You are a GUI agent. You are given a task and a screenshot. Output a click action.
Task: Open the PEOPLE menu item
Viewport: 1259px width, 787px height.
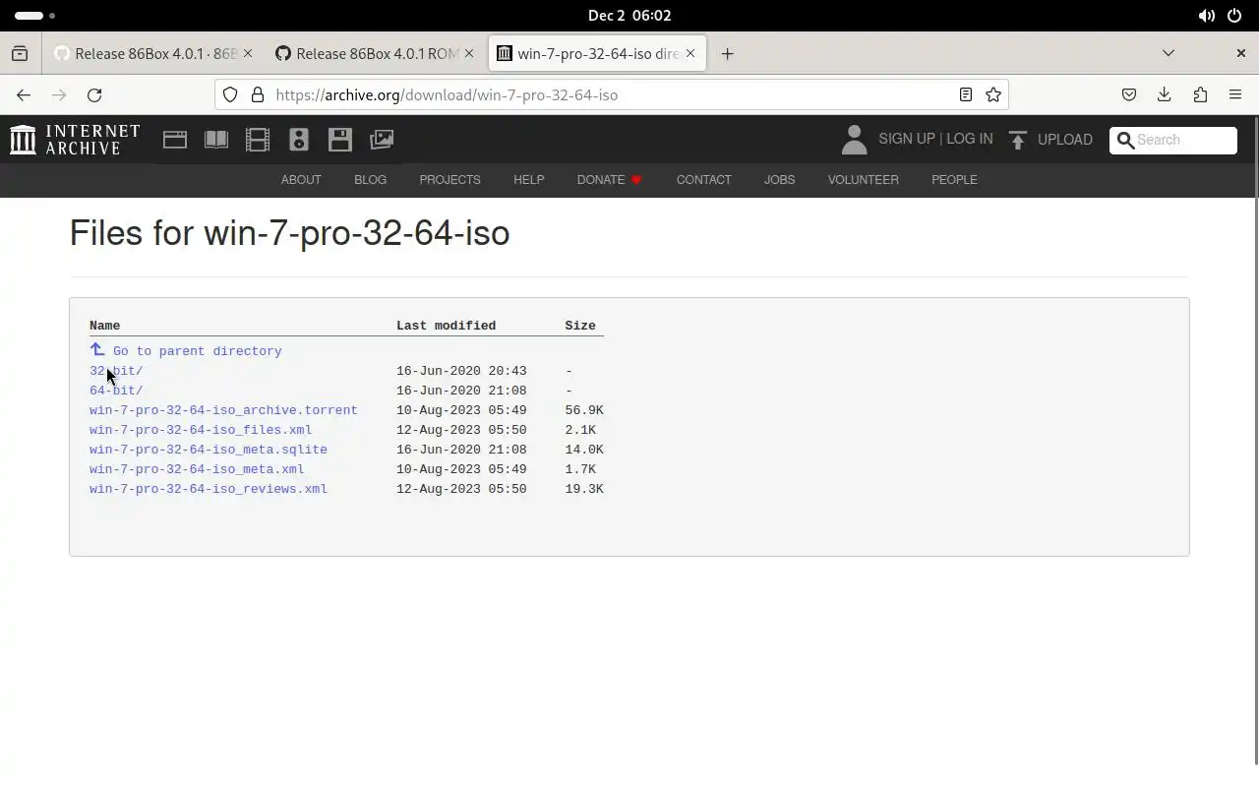[x=954, y=180]
